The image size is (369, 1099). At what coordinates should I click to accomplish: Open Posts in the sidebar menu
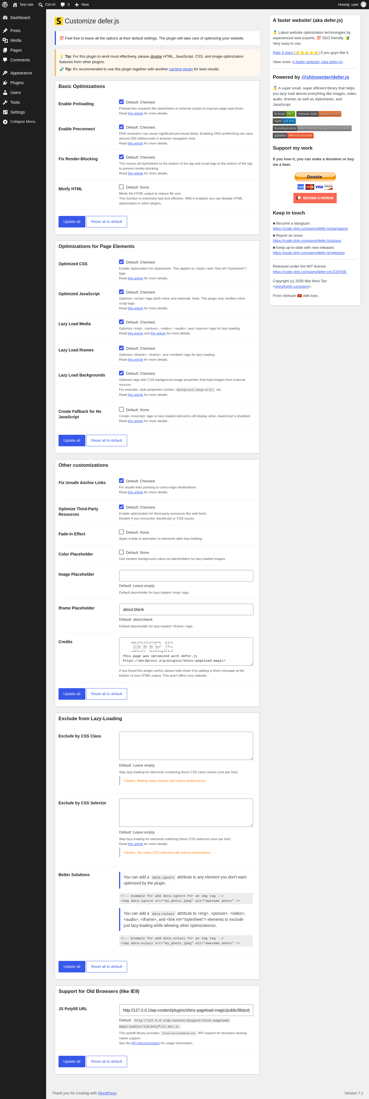(15, 31)
